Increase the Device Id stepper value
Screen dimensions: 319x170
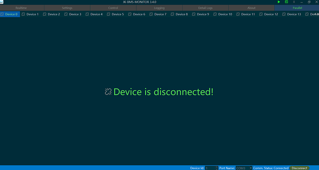tap(217, 167)
